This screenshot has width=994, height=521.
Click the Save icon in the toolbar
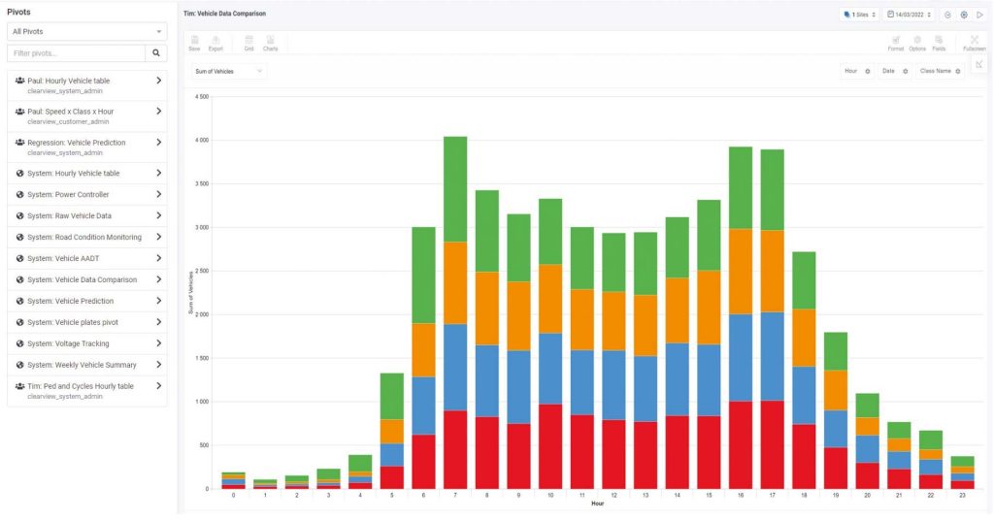point(194,43)
